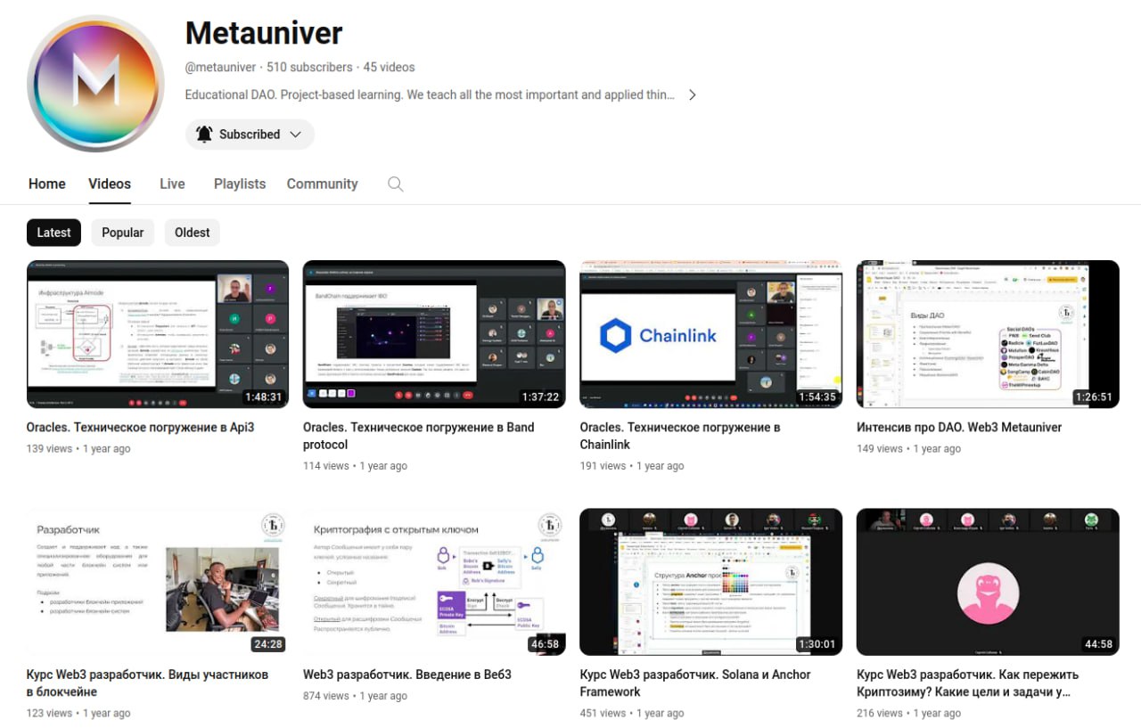1141x728 pixels.
Task: Open the Band protocol video title link
Action: click(x=418, y=436)
